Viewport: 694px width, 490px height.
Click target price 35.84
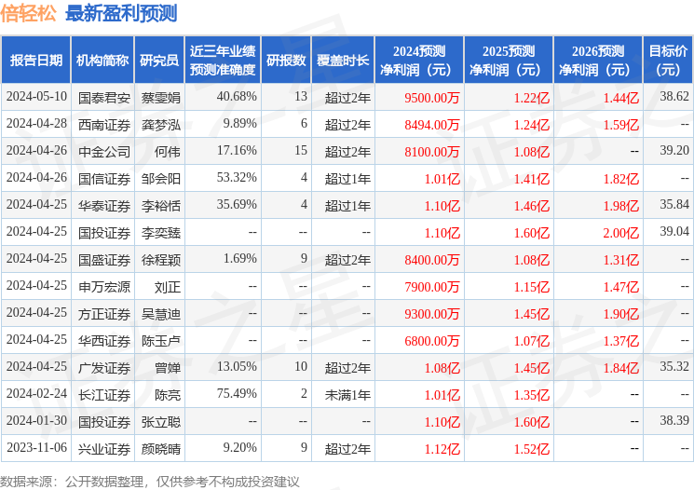[674, 205]
